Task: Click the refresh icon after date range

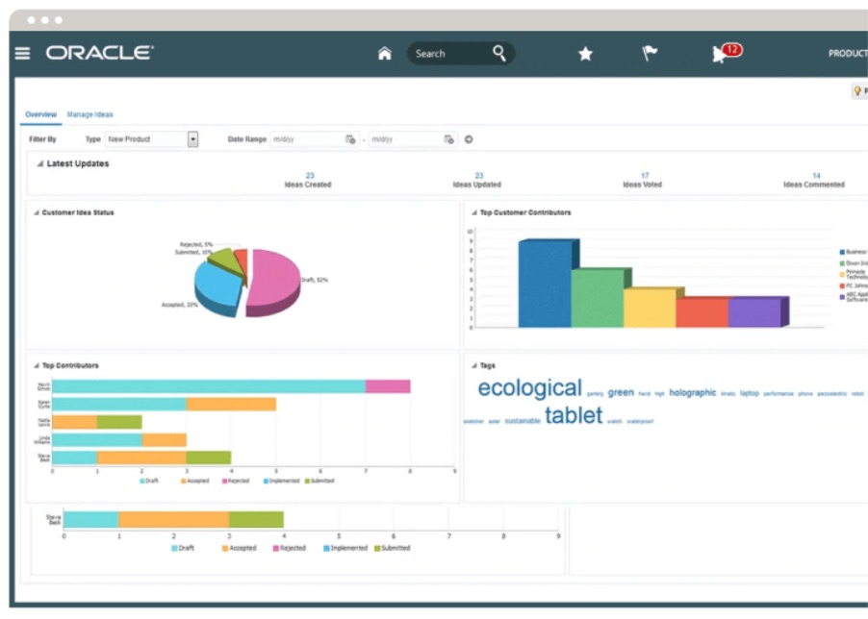Action: point(469,139)
